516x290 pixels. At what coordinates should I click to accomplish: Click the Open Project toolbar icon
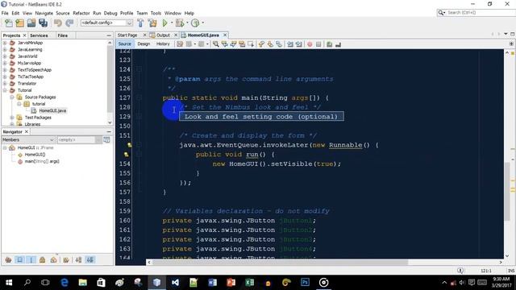click(31, 23)
